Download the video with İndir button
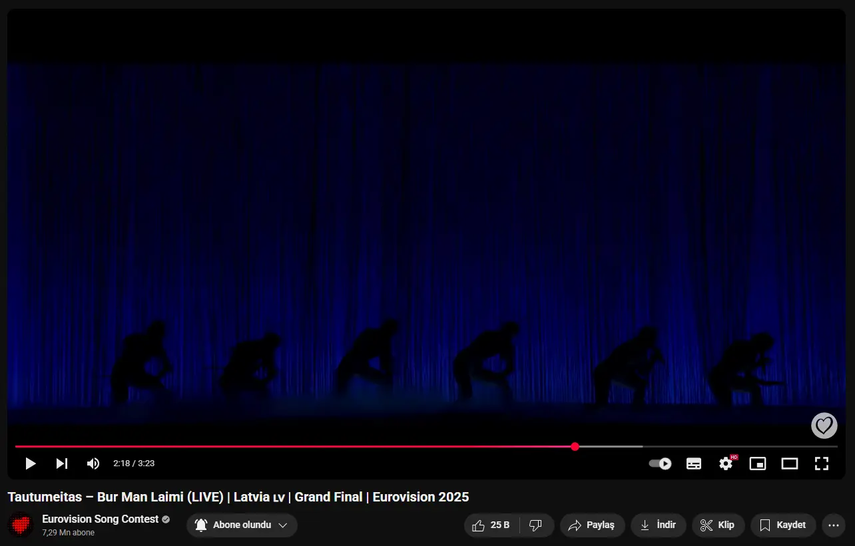Screen dimensions: 855x546 tap(658, 525)
